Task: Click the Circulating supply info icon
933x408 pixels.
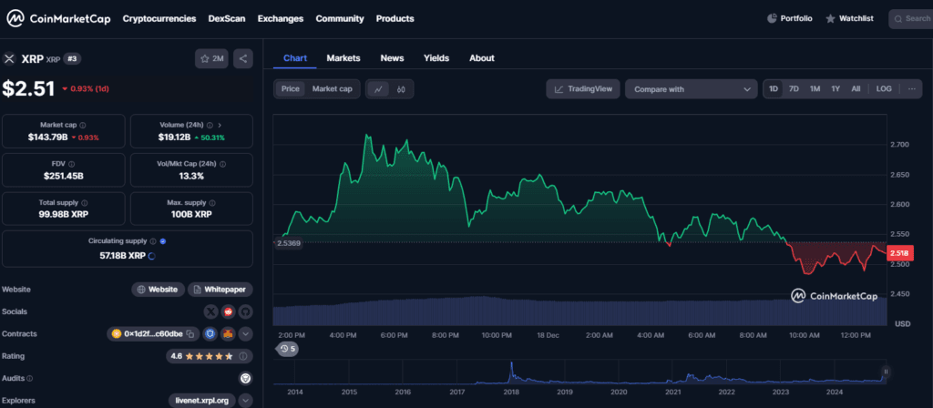Action: 153,241
